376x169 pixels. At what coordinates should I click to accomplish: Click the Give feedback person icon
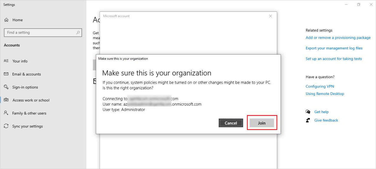click(x=308, y=120)
